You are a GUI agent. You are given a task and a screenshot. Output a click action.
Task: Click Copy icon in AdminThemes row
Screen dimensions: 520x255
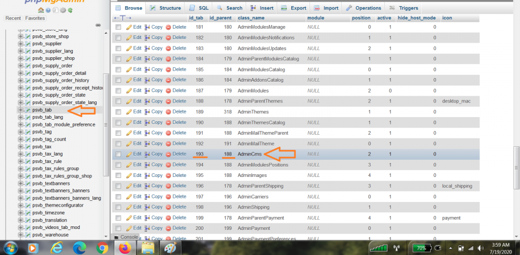[148, 111]
